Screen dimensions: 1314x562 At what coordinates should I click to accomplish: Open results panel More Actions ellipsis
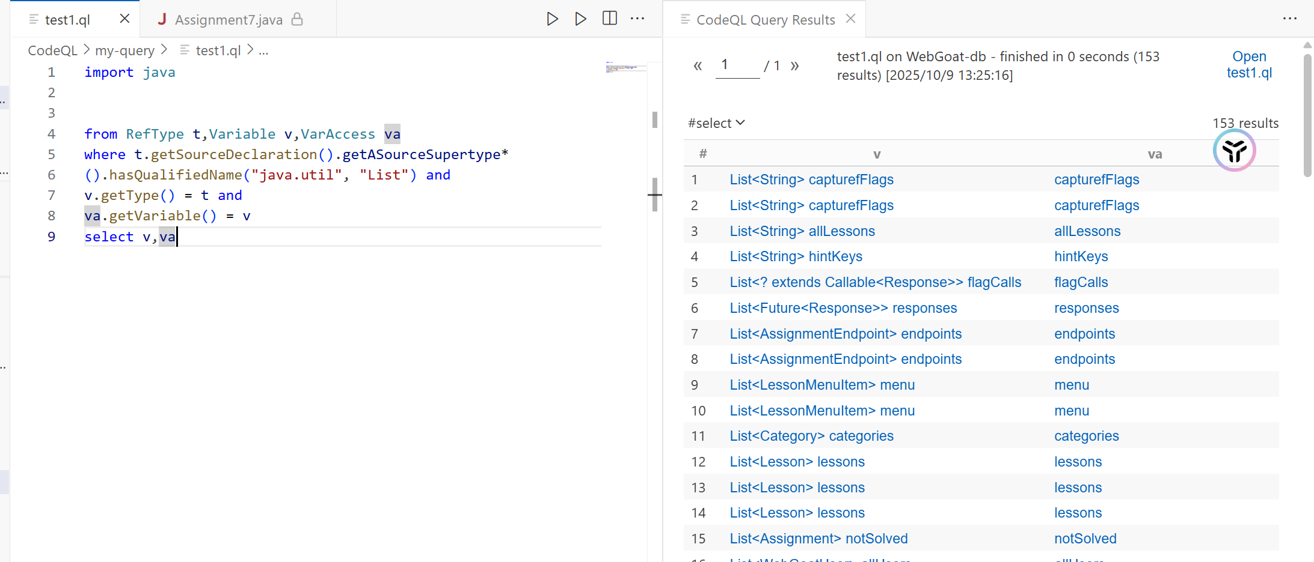click(x=1289, y=19)
